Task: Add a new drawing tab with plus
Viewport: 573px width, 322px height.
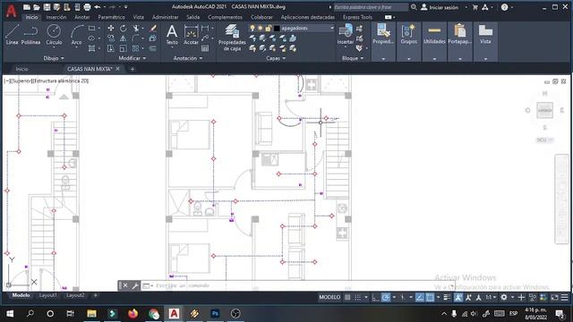Action: (133, 69)
